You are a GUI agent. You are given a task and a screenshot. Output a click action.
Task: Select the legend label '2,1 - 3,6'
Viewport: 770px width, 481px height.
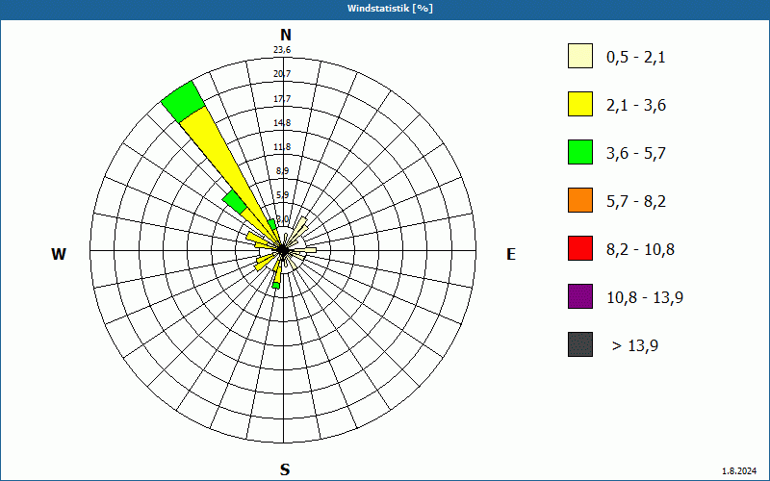(636, 106)
